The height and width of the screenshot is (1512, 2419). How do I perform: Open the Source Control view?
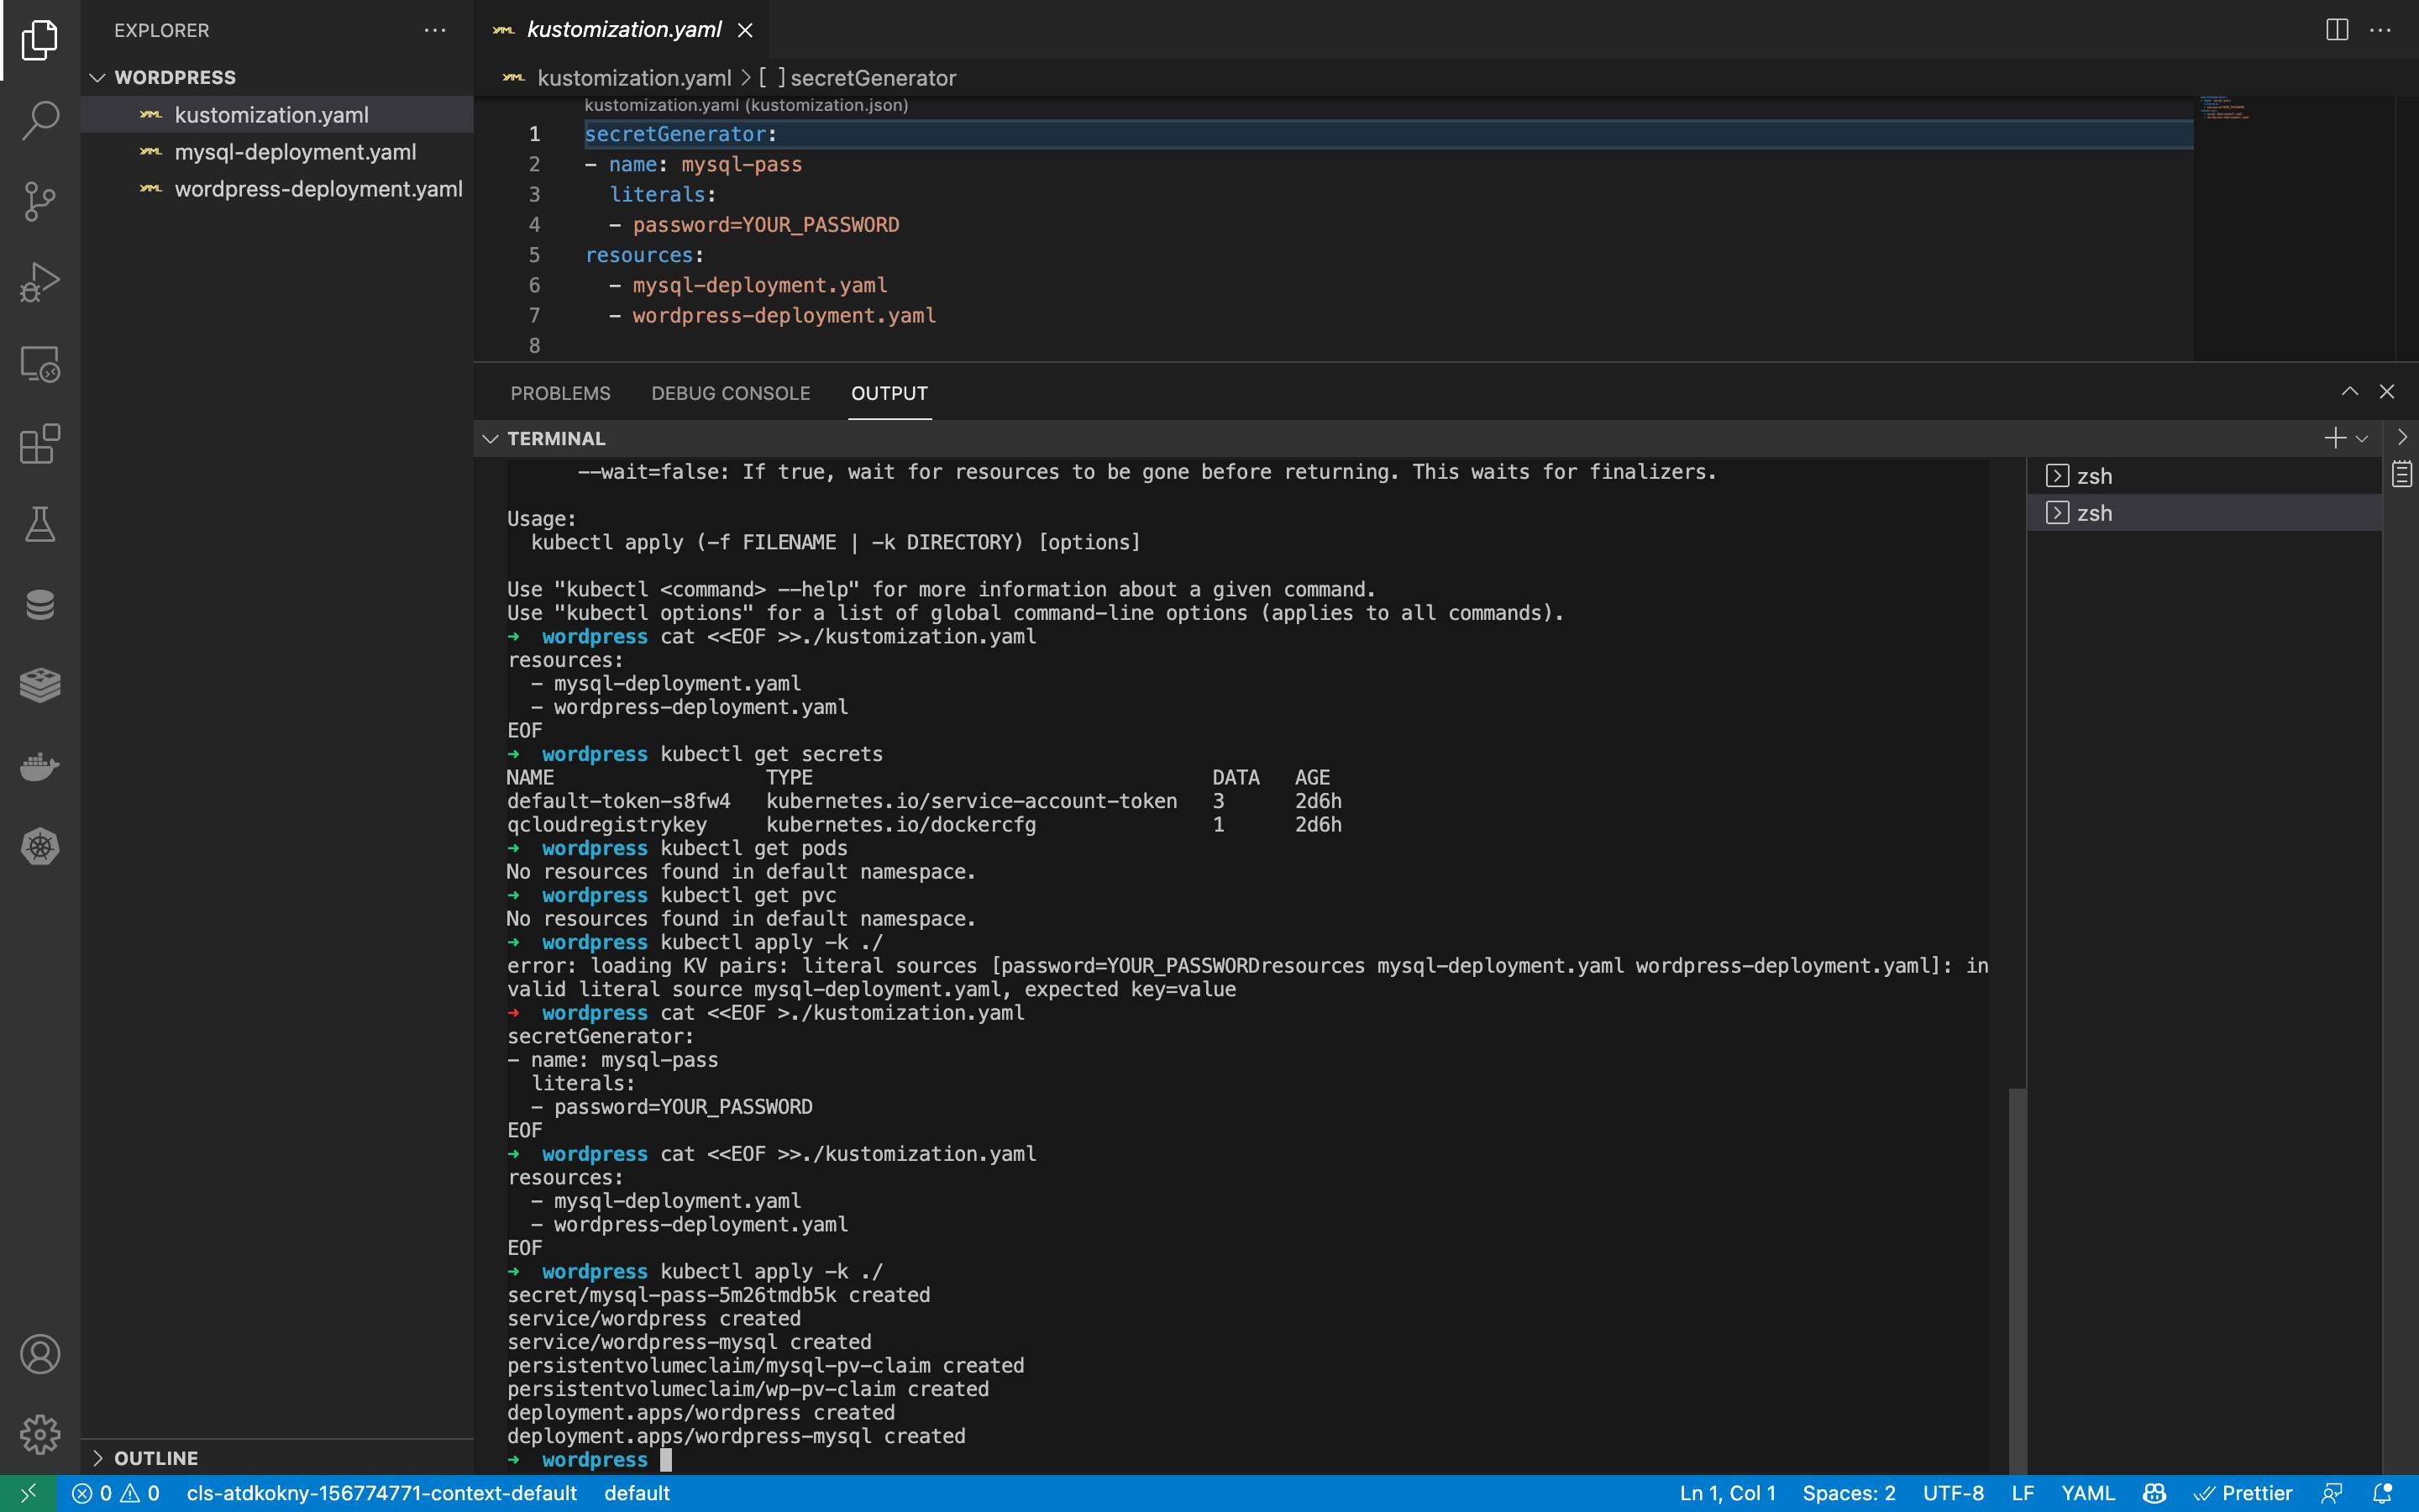tap(40, 201)
